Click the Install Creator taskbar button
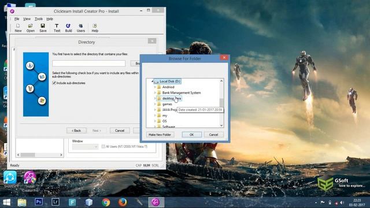 [x=156, y=202]
